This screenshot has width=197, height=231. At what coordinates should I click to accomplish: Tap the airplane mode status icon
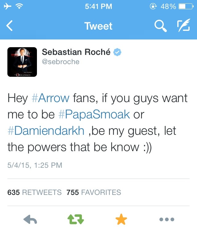tap(7, 6)
